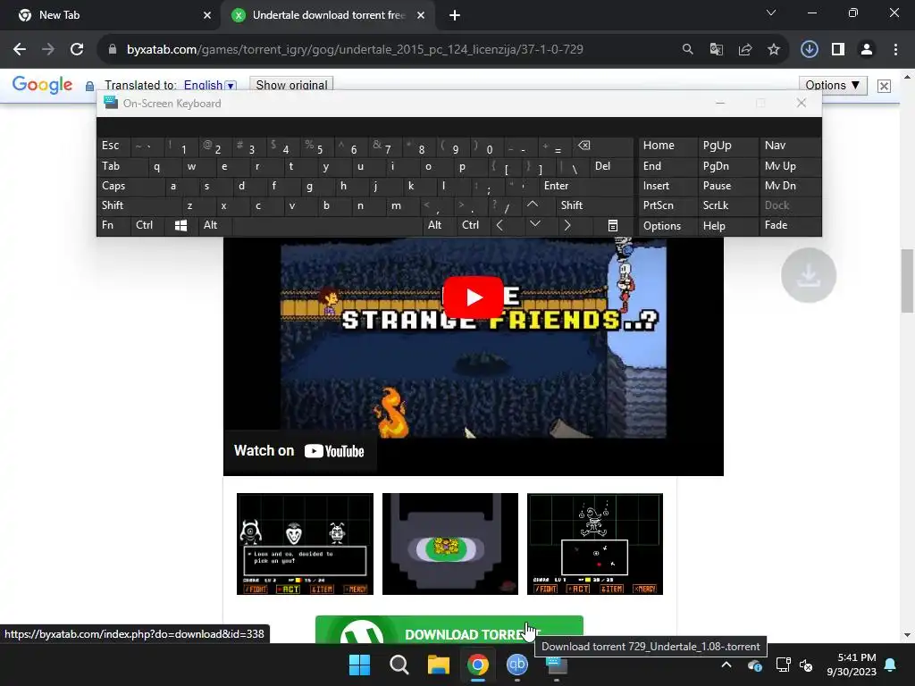Click the page vertical scrollbar thumb

point(908,281)
